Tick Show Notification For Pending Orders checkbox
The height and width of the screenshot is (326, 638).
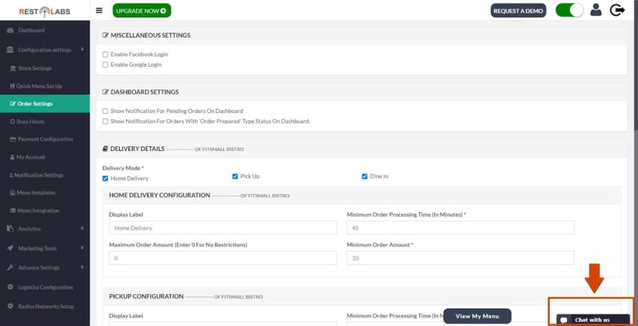(106, 111)
